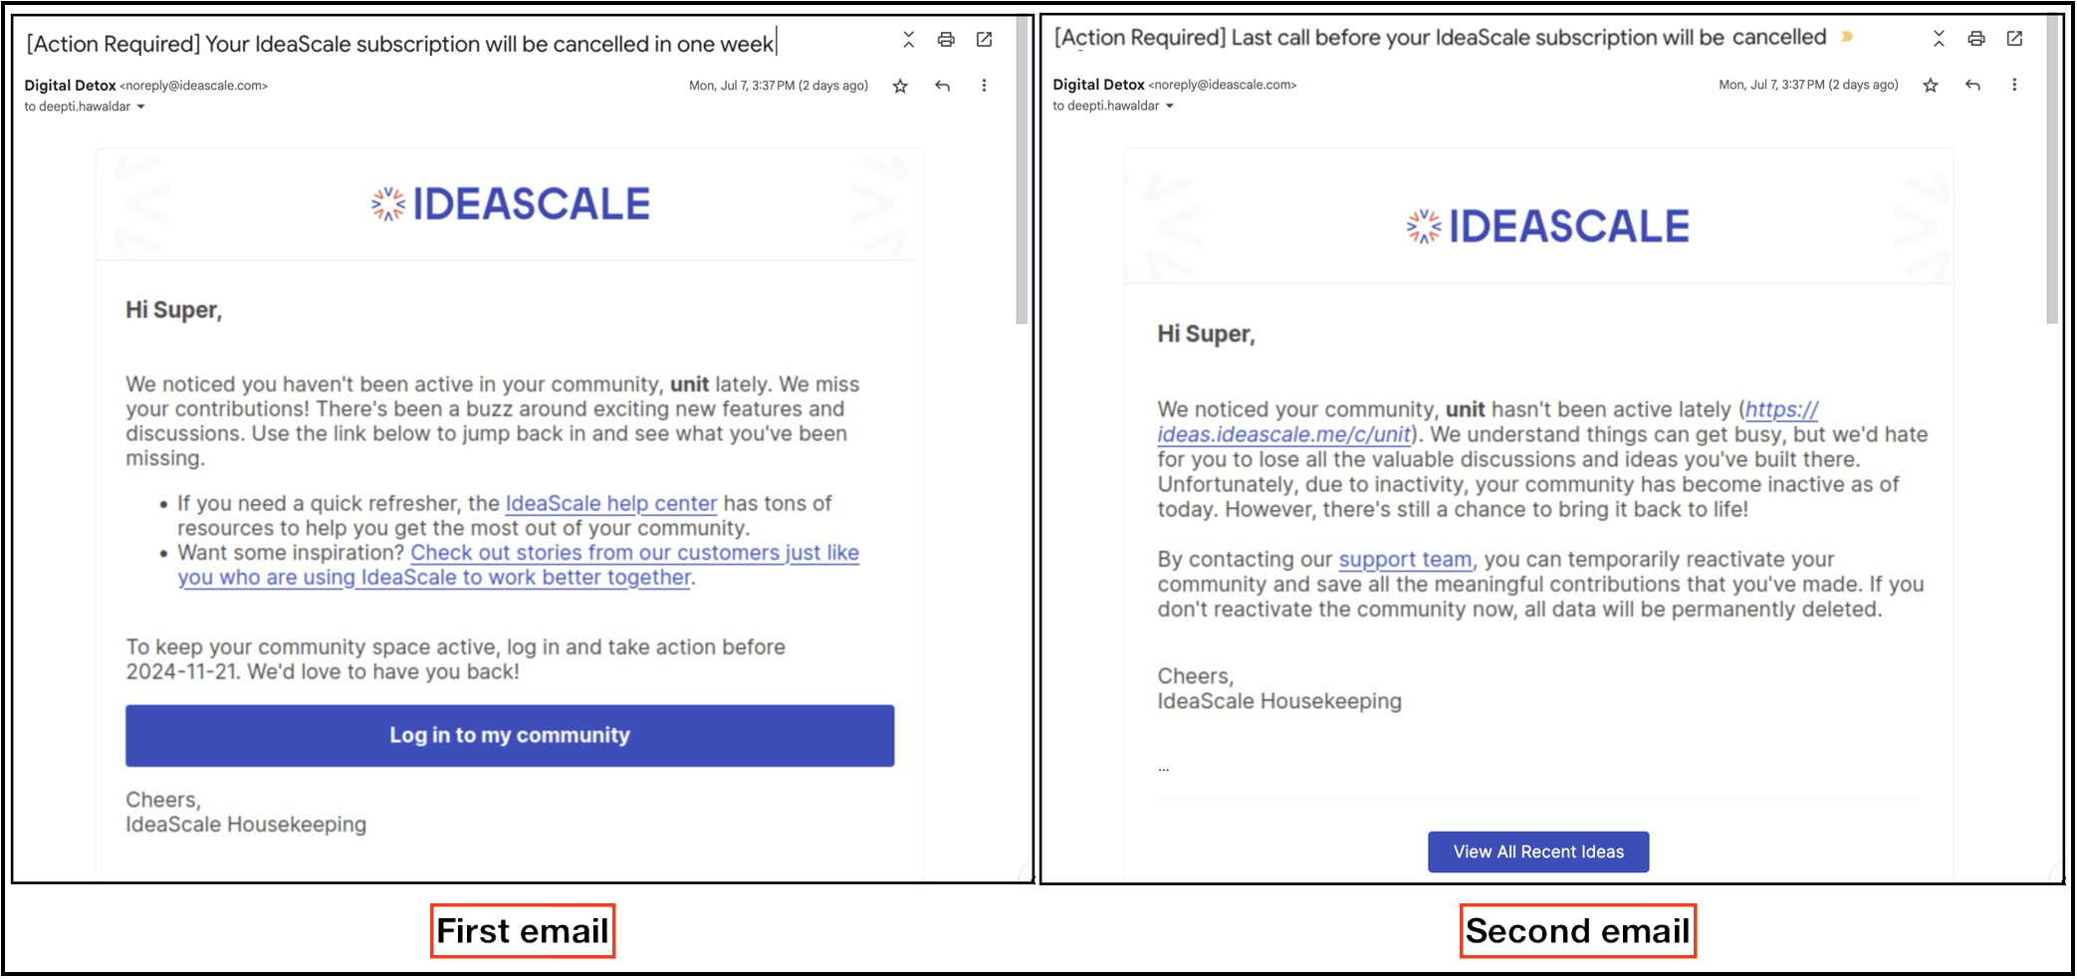The image size is (2077, 979).
Task: Print the second email
Action: (1976, 39)
